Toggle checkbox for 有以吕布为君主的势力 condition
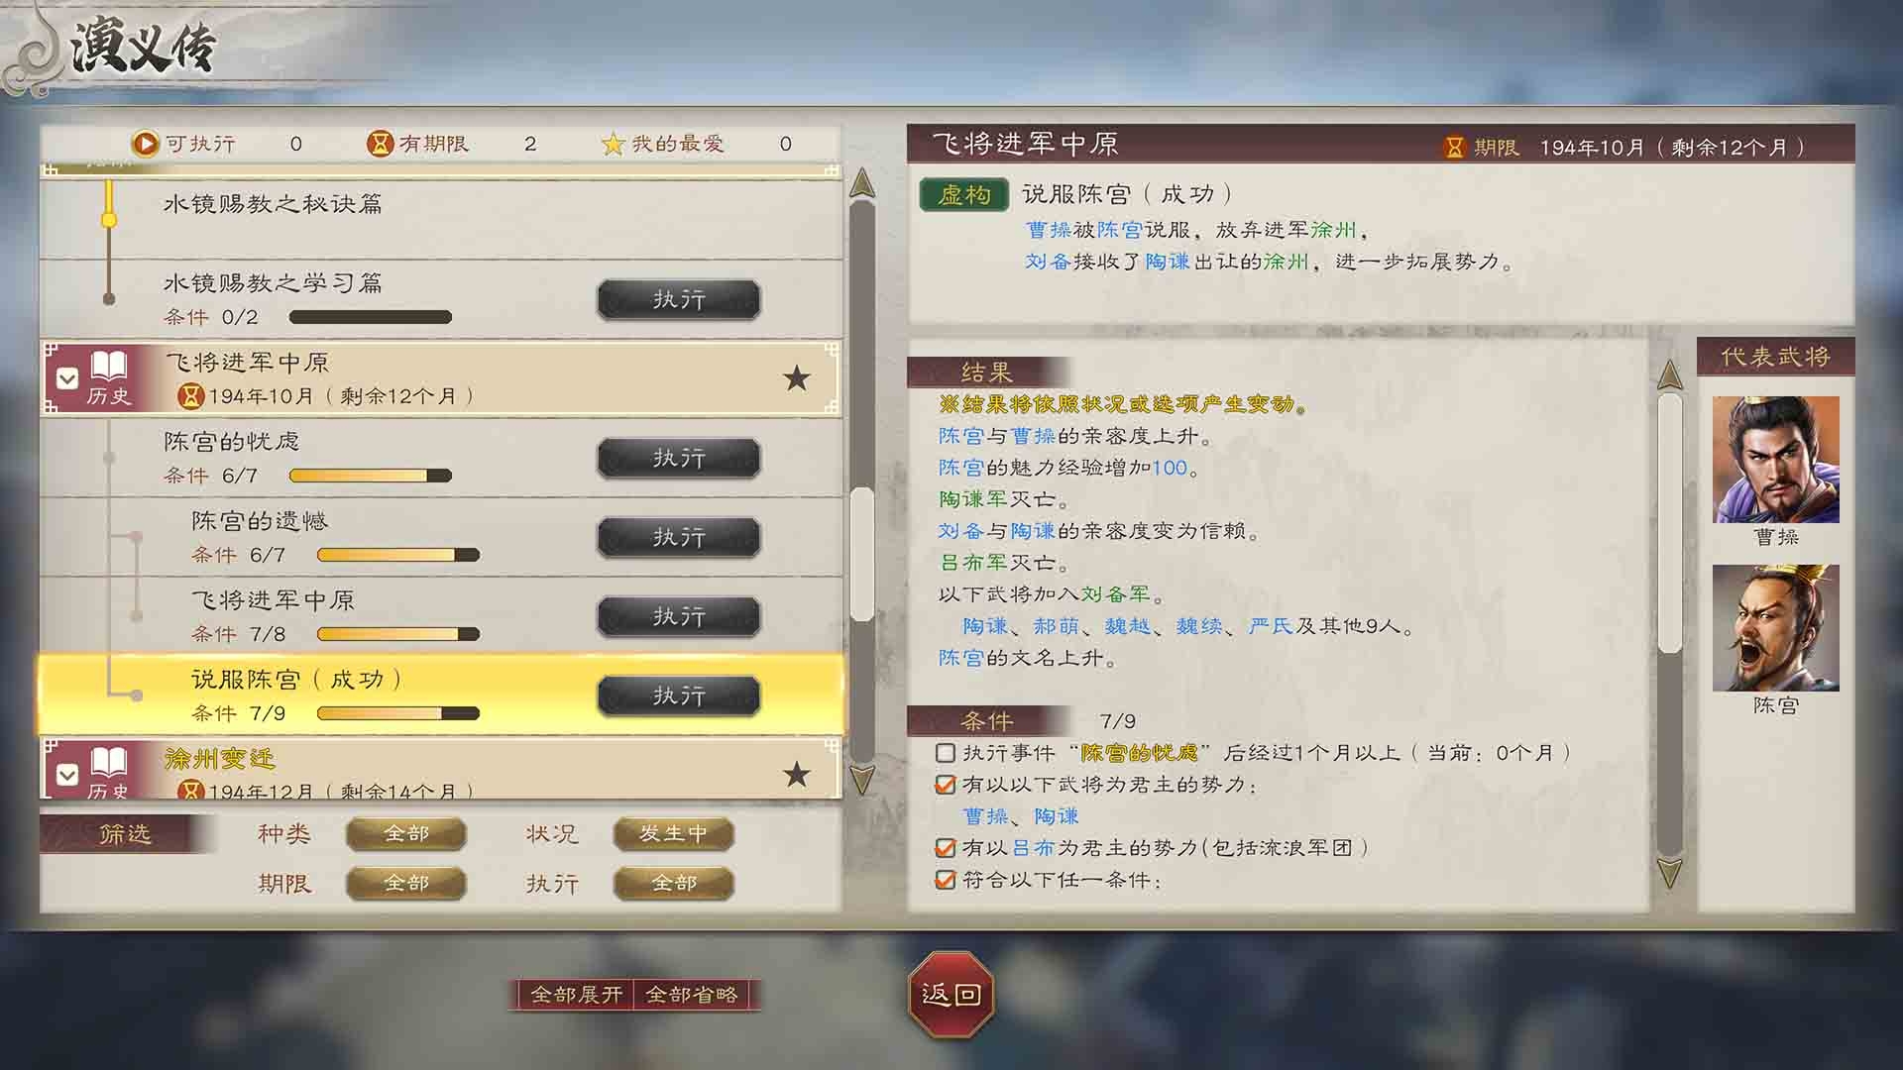The width and height of the screenshot is (1903, 1070). pos(946,848)
